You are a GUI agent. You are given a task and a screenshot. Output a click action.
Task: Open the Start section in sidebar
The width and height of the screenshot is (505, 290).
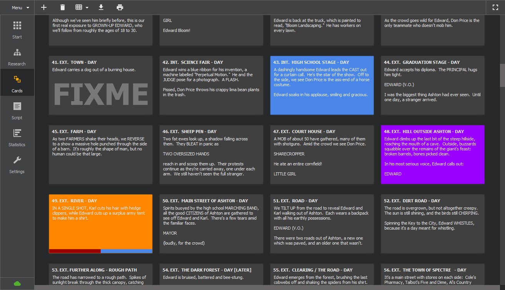point(17,30)
